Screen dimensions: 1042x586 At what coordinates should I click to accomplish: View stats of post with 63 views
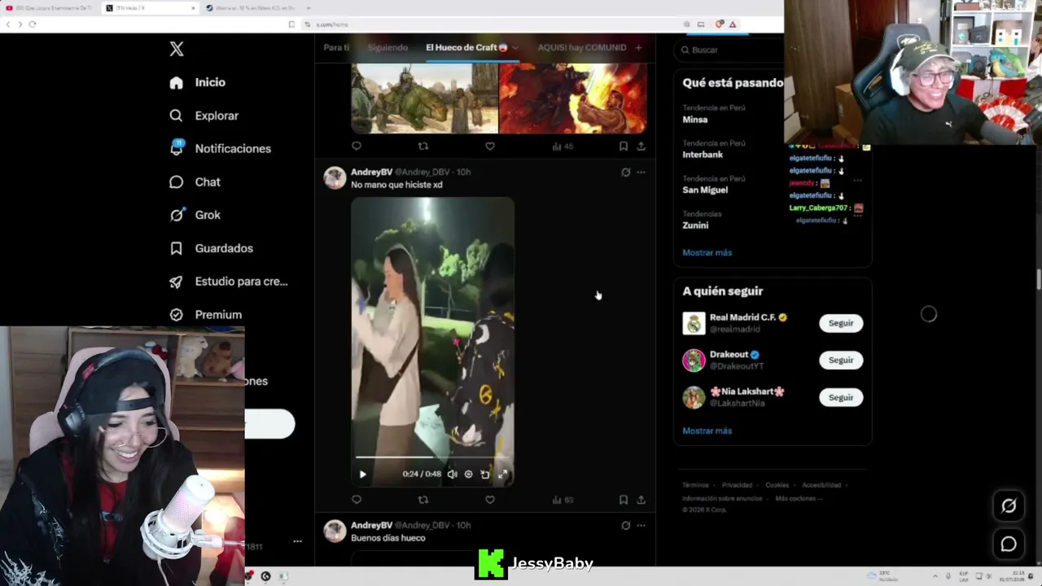(563, 500)
